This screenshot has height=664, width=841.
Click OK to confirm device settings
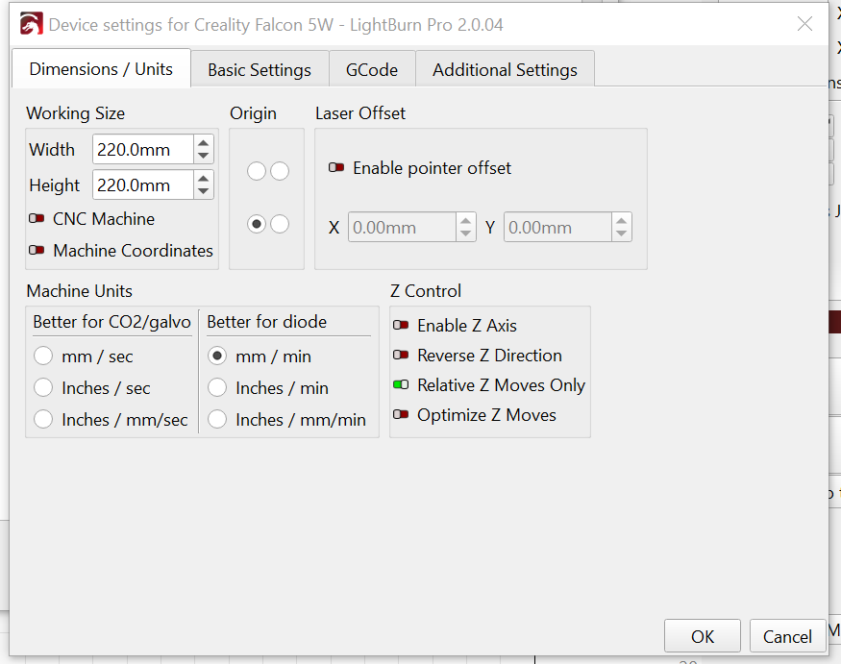click(702, 636)
